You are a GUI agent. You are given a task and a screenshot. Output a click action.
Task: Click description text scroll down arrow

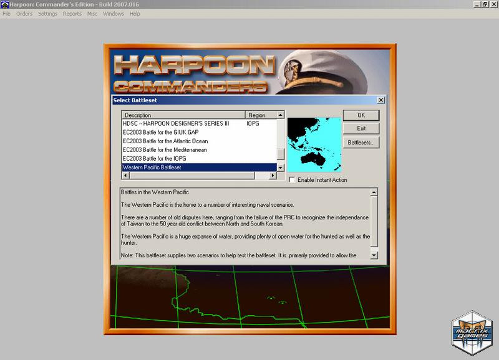374,255
